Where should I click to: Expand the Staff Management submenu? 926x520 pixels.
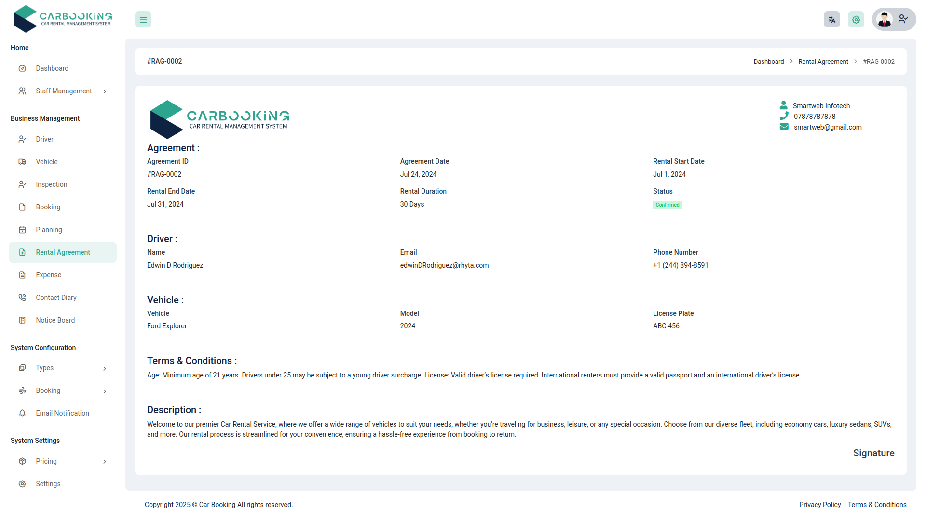105,91
